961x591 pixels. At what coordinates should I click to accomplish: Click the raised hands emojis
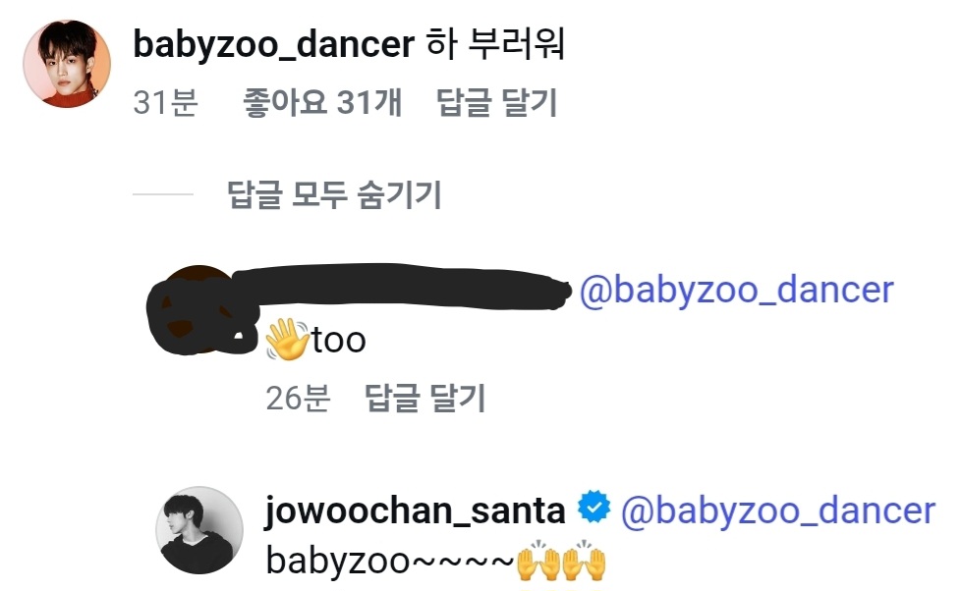[561, 562]
